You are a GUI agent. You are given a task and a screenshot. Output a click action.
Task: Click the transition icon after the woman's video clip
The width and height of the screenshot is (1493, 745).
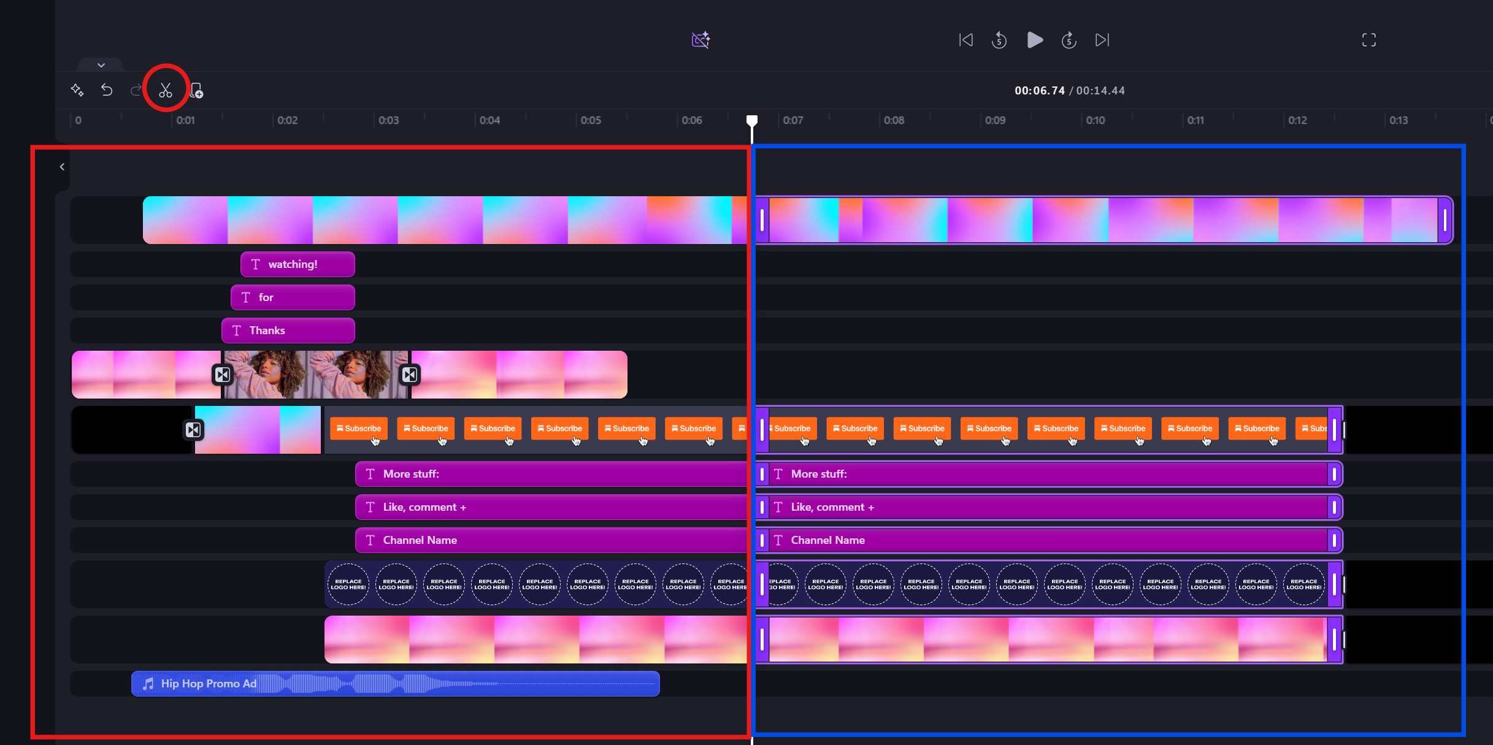pyautogui.click(x=410, y=375)
